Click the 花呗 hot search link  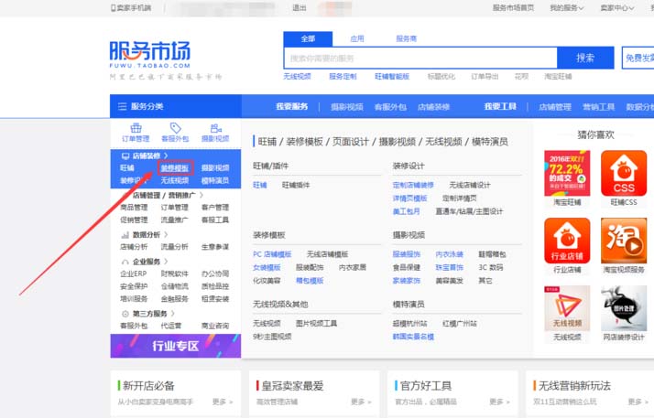(x=521, y=76)
